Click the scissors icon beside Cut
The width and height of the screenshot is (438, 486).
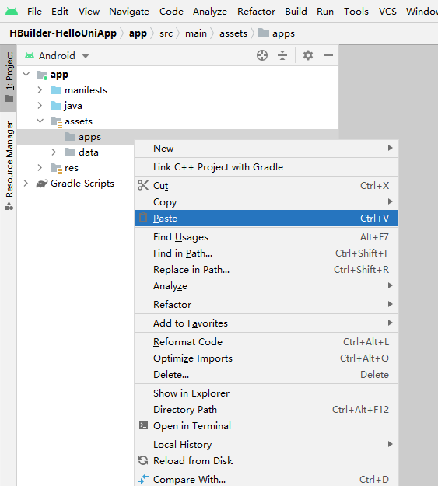(x=143, y=185)
